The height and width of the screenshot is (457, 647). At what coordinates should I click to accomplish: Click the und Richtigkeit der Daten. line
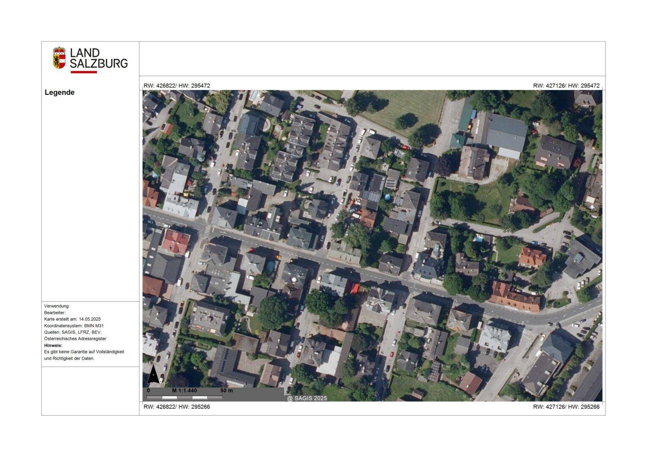pyautogui.click(x=69, y=358)
